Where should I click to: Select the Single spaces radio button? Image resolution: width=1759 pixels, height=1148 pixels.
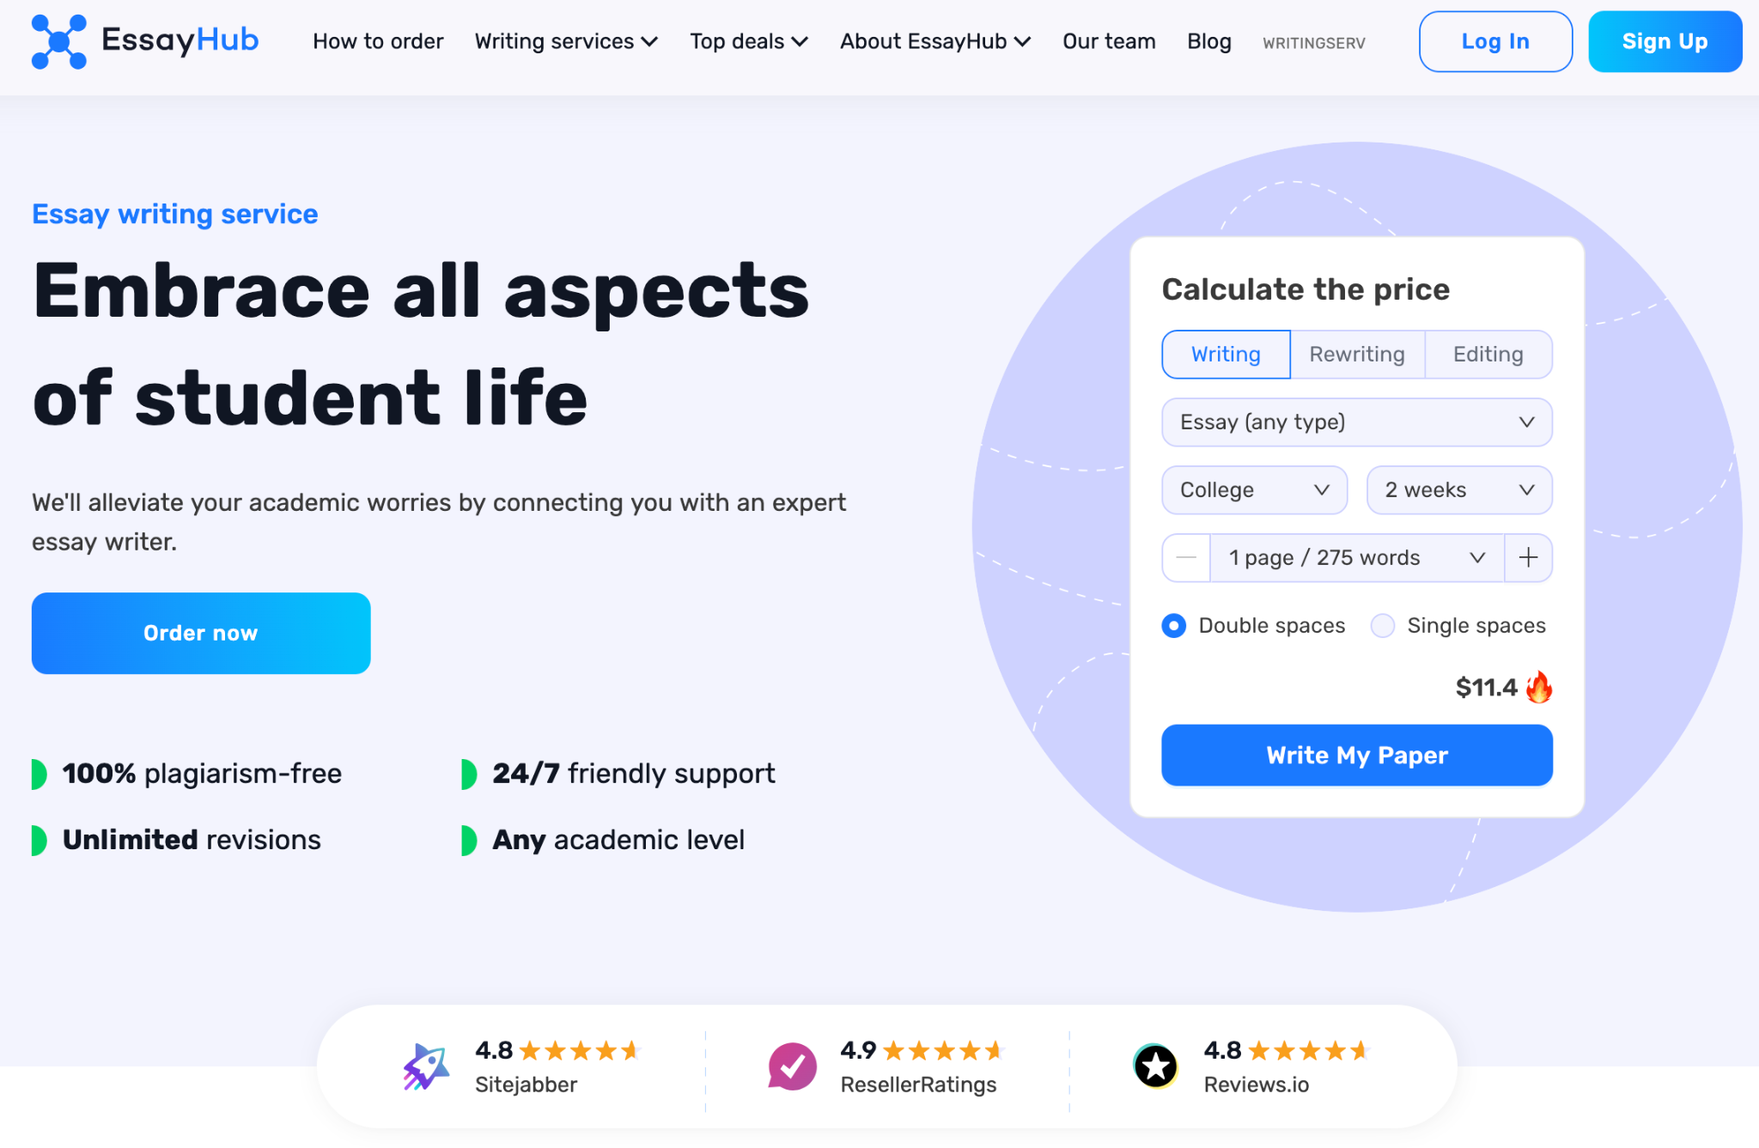1383,626
